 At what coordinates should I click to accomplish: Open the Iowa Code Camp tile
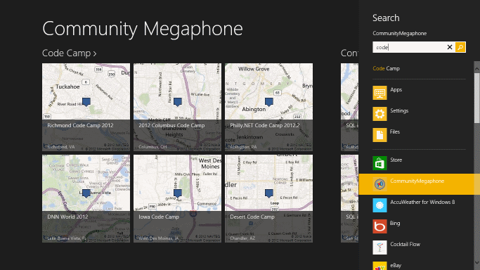pos(177,198)
